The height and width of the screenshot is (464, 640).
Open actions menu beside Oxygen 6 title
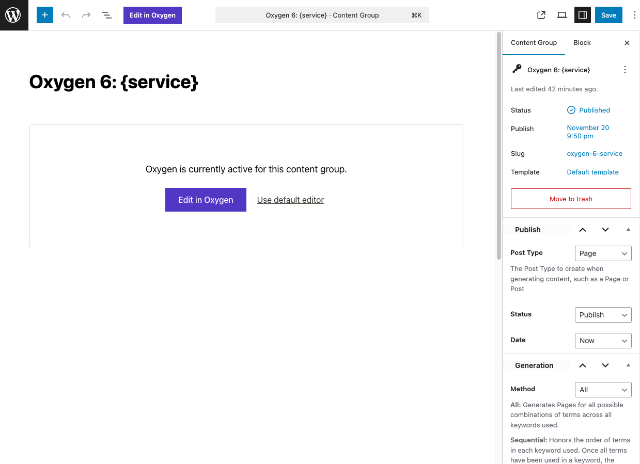click(625, 69)
